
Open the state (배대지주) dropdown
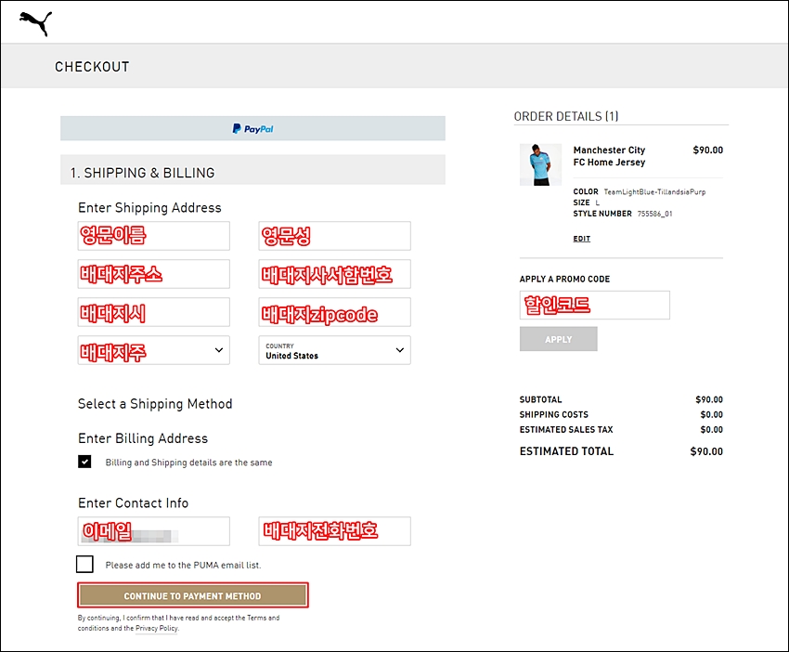(153, 350)
